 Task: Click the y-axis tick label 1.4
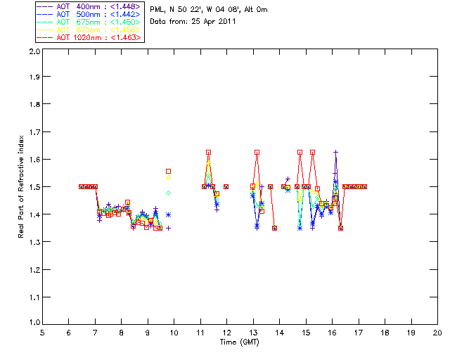34,214
